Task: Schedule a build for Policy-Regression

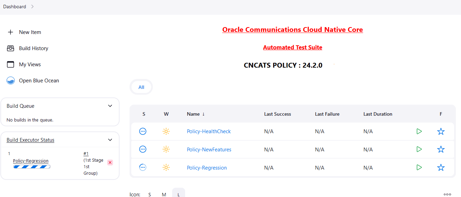Action: (x=419, y=167)
